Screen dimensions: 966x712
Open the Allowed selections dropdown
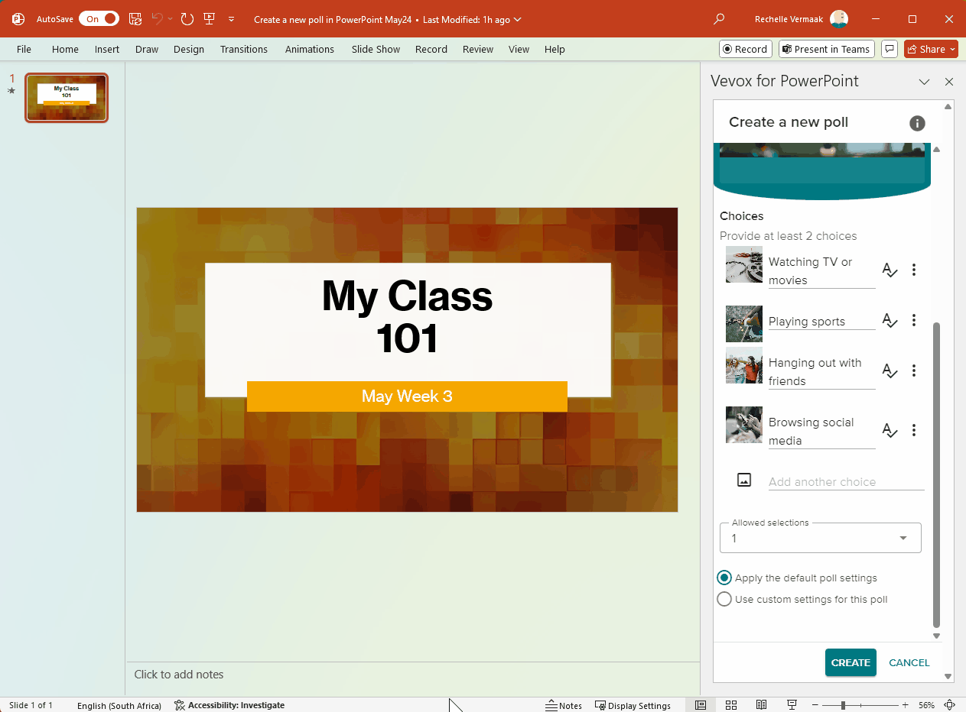point(903,537)
